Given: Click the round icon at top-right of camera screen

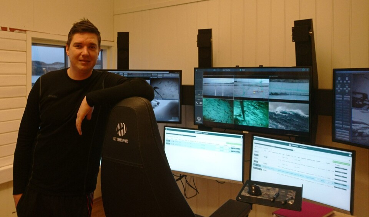Looking at the screenshot, I should [x=303, y=70].
